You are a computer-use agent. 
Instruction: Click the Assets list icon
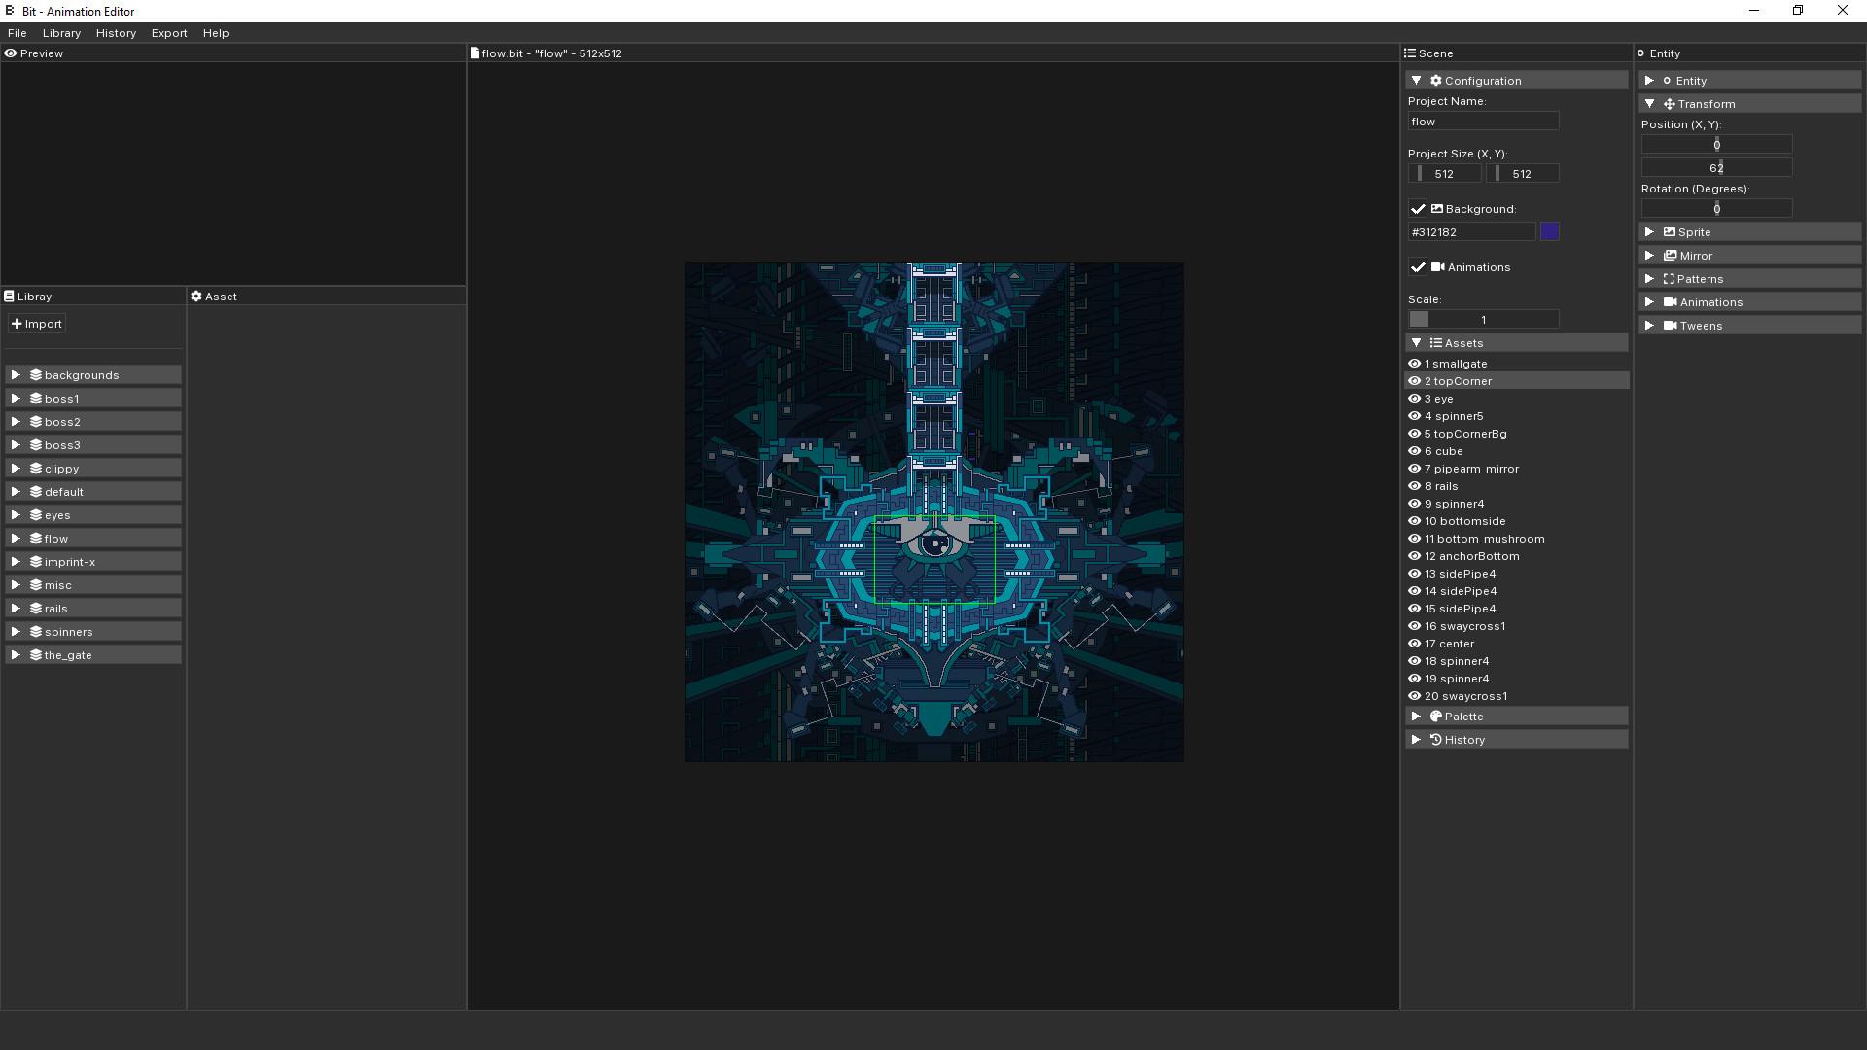(x=1436, y=342)
